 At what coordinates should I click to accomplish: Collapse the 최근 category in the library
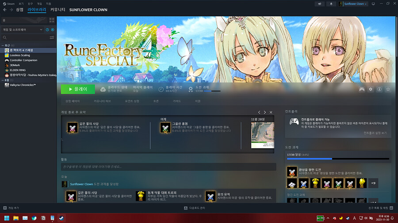point(2,45)
